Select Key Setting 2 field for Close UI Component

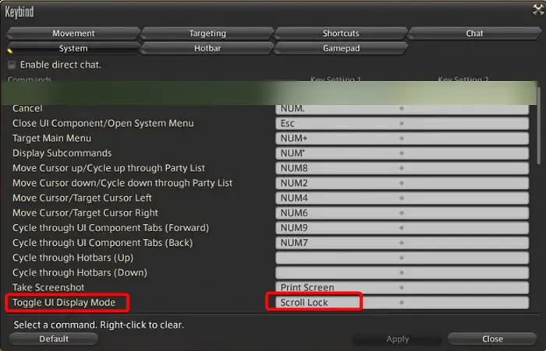466,124
